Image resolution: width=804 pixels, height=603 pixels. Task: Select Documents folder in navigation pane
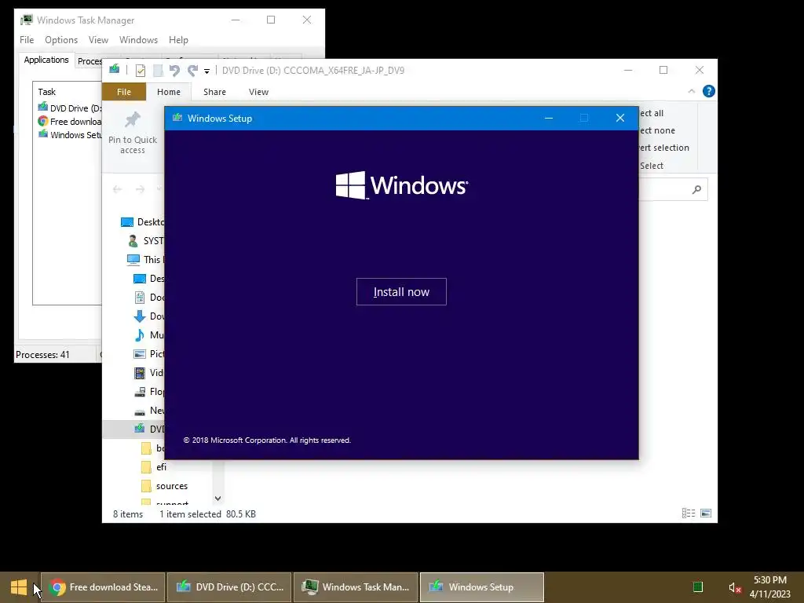[x=148, y=298]
